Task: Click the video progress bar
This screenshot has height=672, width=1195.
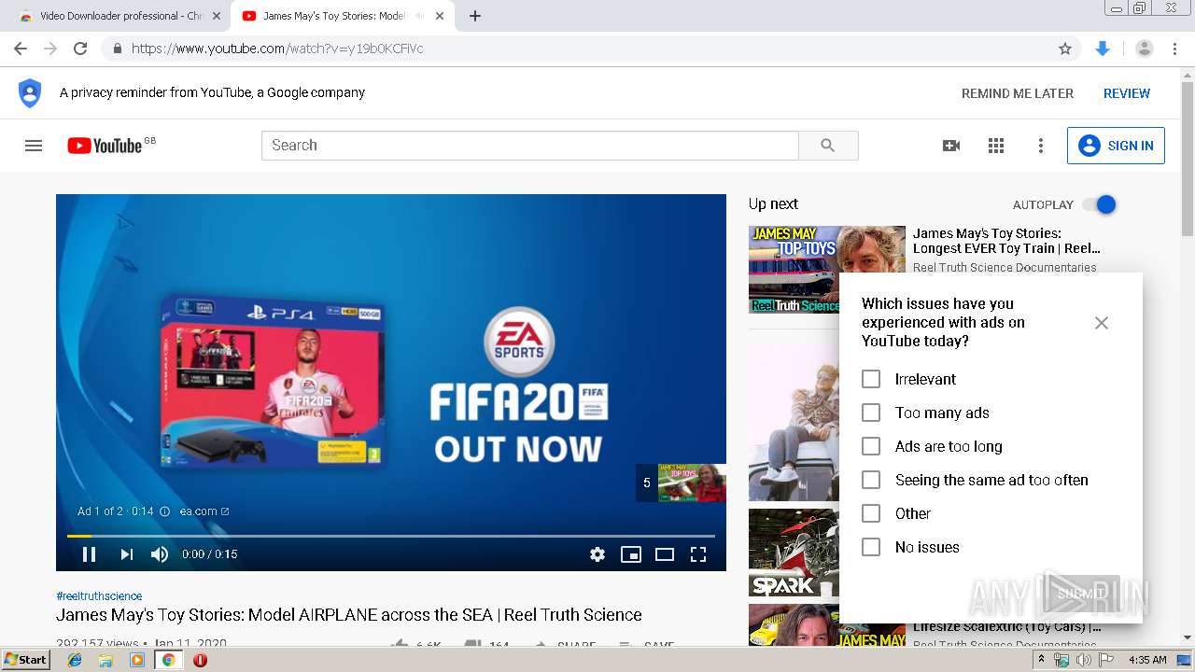Action: click(x=390, y=536)
